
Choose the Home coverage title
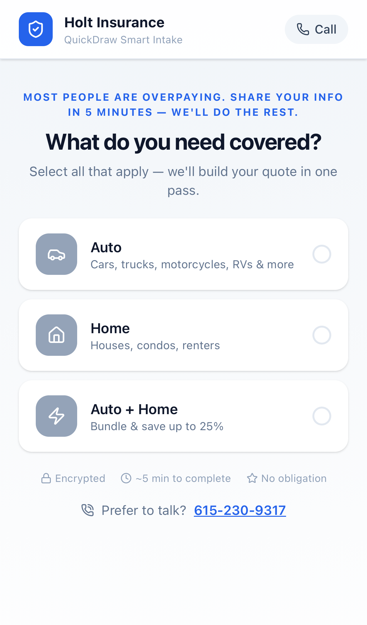[110, 329]
